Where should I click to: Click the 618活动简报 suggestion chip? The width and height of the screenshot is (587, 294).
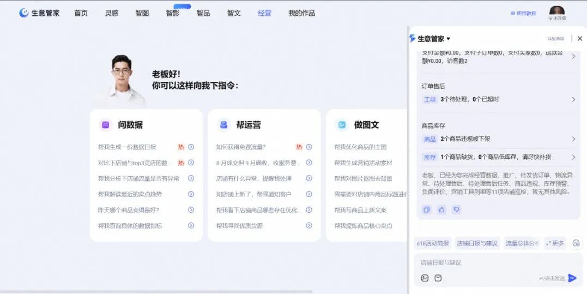point(433,243)
